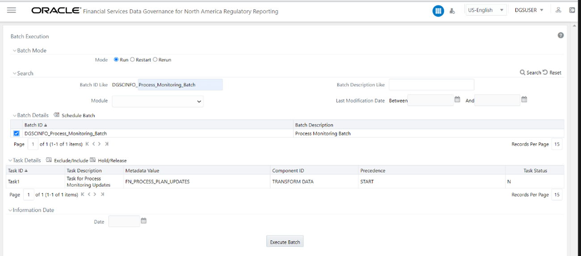
Task: Open the blue application grid icon
Action: click(438, 11)
